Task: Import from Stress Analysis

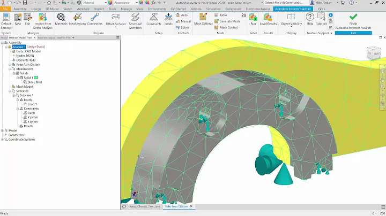Action: pos(43,21)
